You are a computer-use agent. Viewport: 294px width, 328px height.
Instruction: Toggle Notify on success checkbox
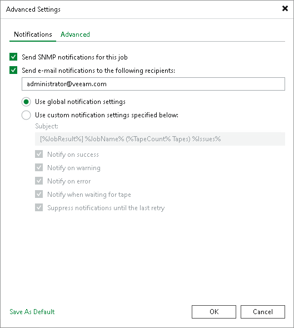(39, 154)
